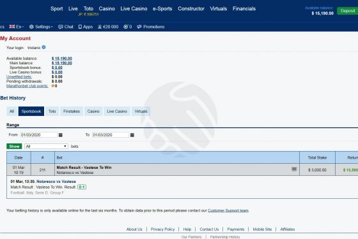
Task: Switch to the Casino history tab
Action: [x=93, y=112]
